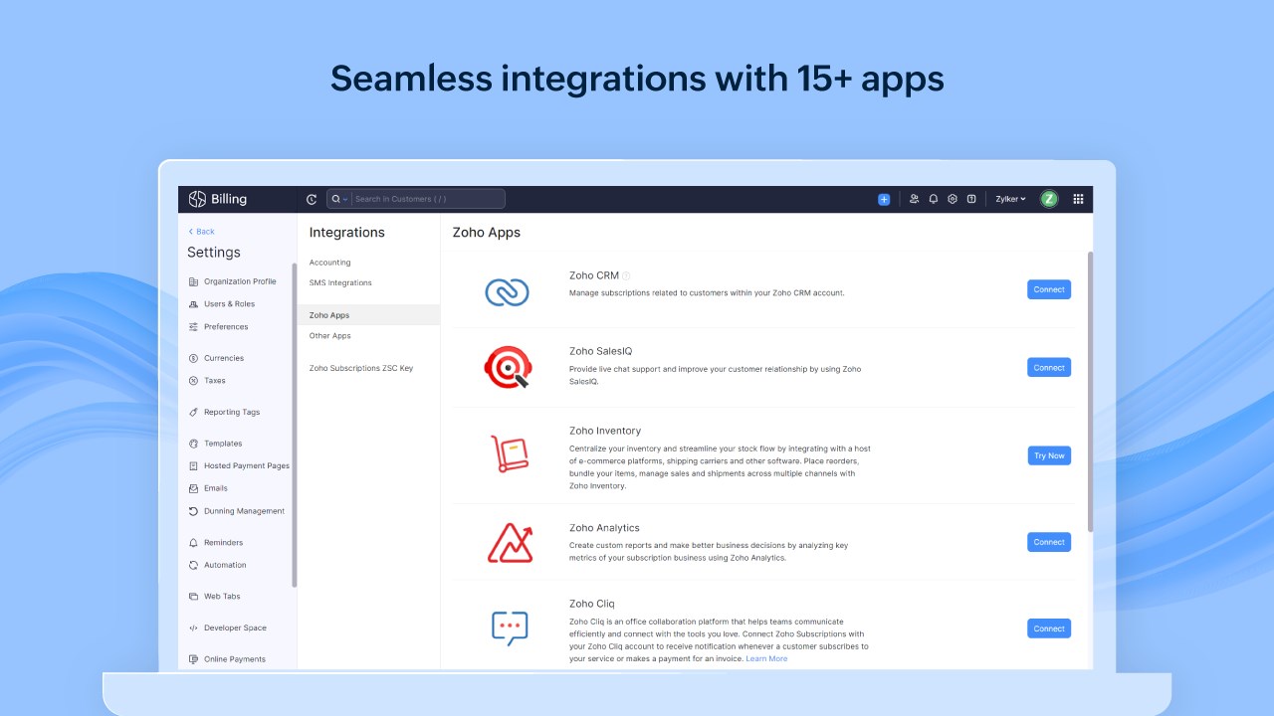Click the Zoho Apps page scrollbar
The width and height of the screenshot is (1274, 716).
point(1090,391)
